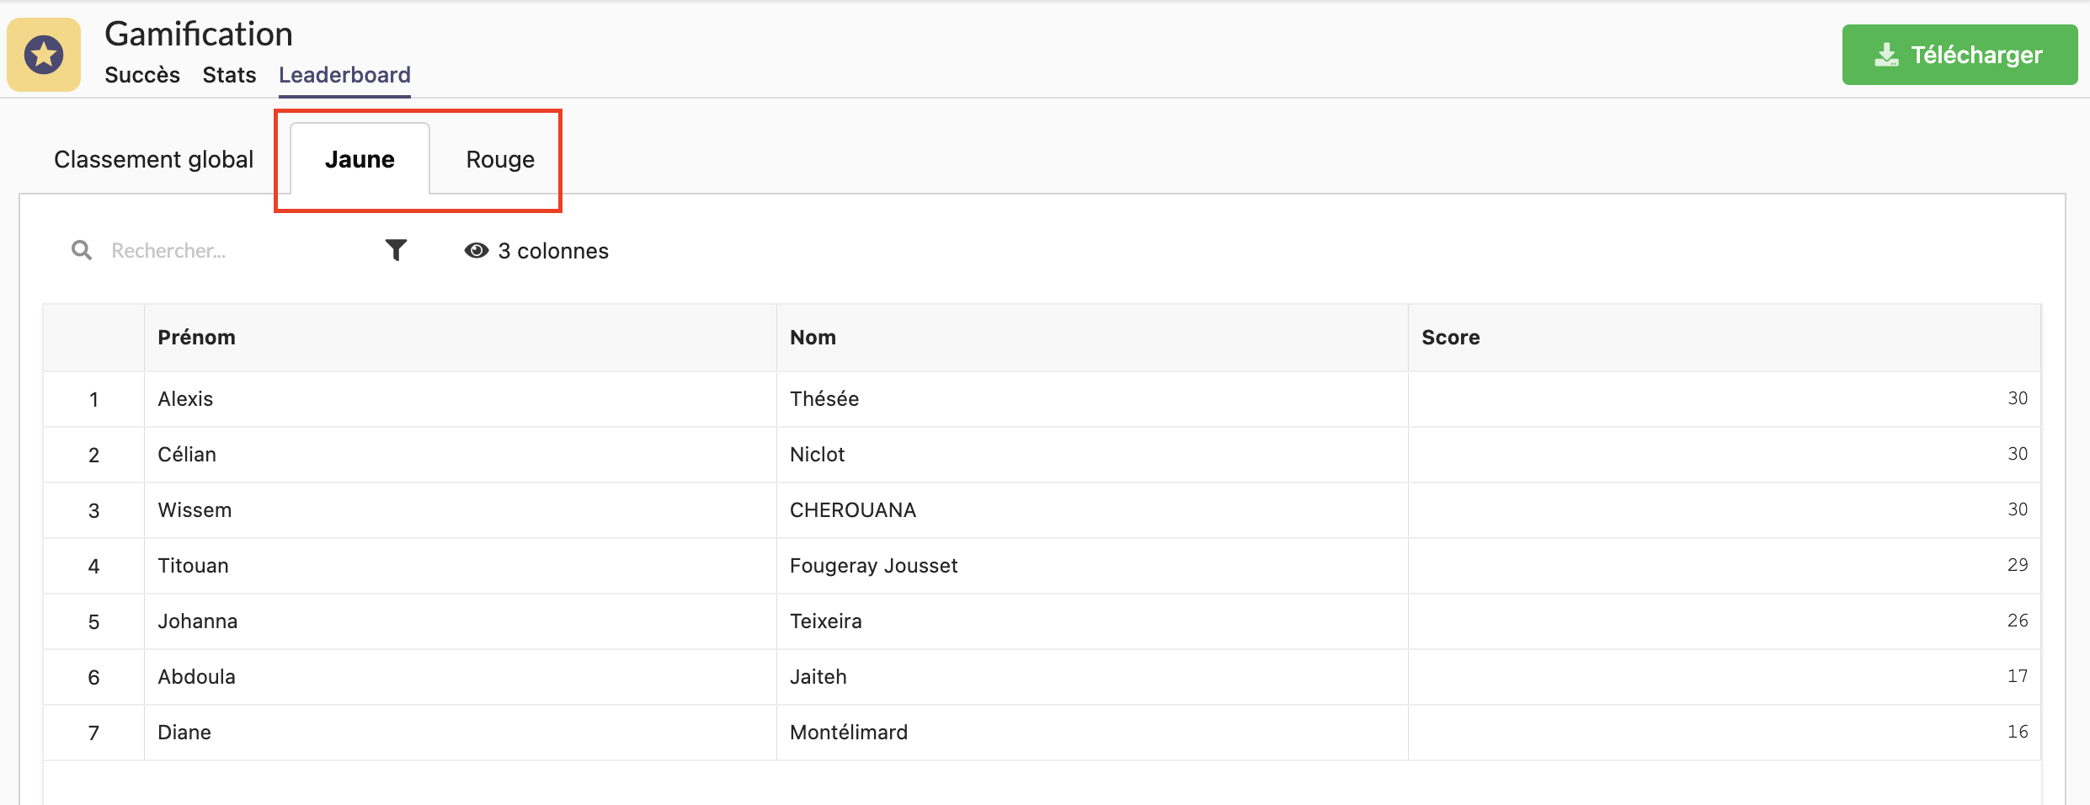Screen dimensions: 2090x805
Task: Click the Télécharger button
Action: [x=1959, y=55]
